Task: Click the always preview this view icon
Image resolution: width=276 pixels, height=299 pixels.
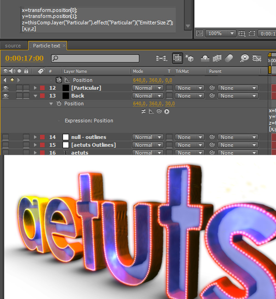Action: click(200, 33)
